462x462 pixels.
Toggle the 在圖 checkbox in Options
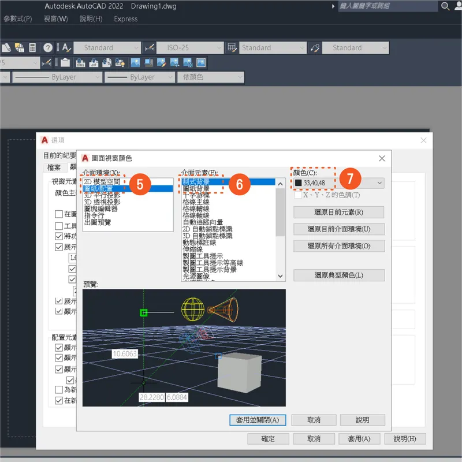point(59,214)
